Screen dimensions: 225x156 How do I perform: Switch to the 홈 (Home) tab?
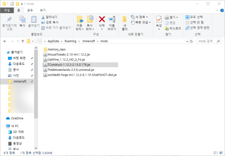coord(19,10)
